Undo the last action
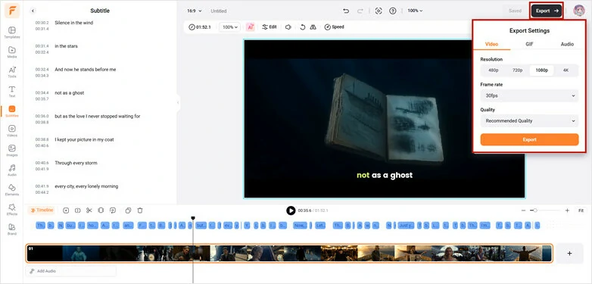The image size is (592, 284). [346, 11]
